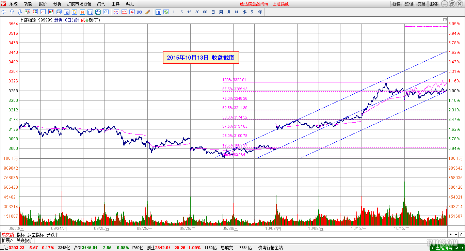This screenshot has width=465, height=251.
Task: Click the 五笔拼音 input method indicator
Action: coord(444,248)
